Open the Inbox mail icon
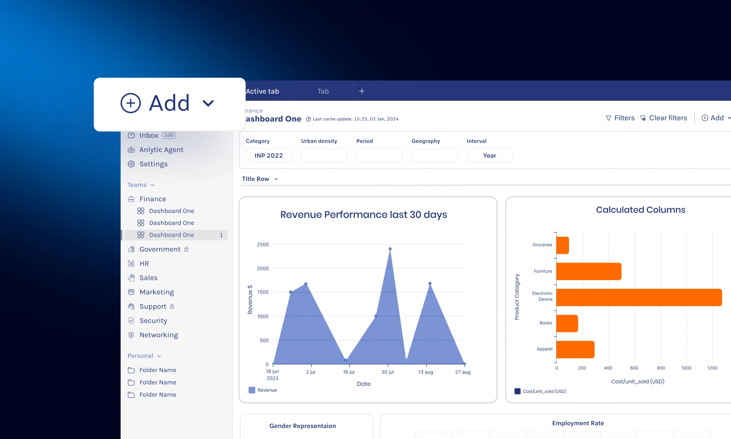731x439 pixels. [131, 135]
